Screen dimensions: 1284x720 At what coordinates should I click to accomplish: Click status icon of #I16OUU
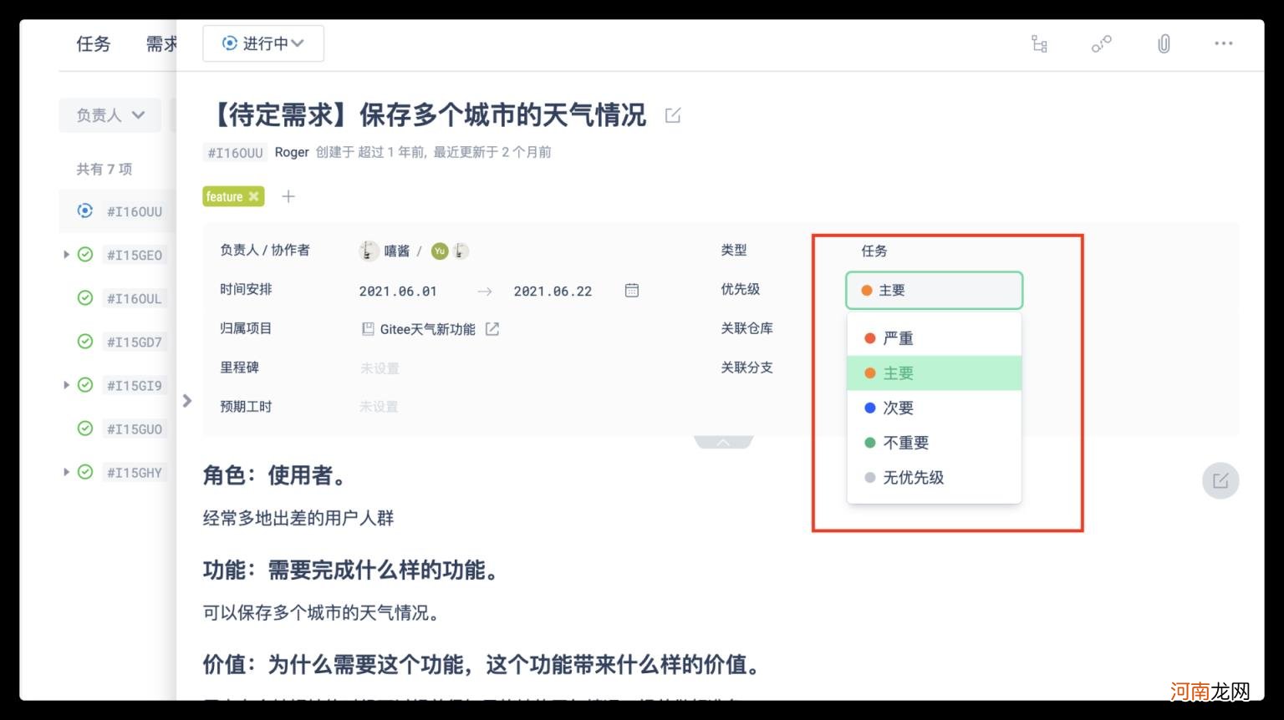(x=85, y=210)
